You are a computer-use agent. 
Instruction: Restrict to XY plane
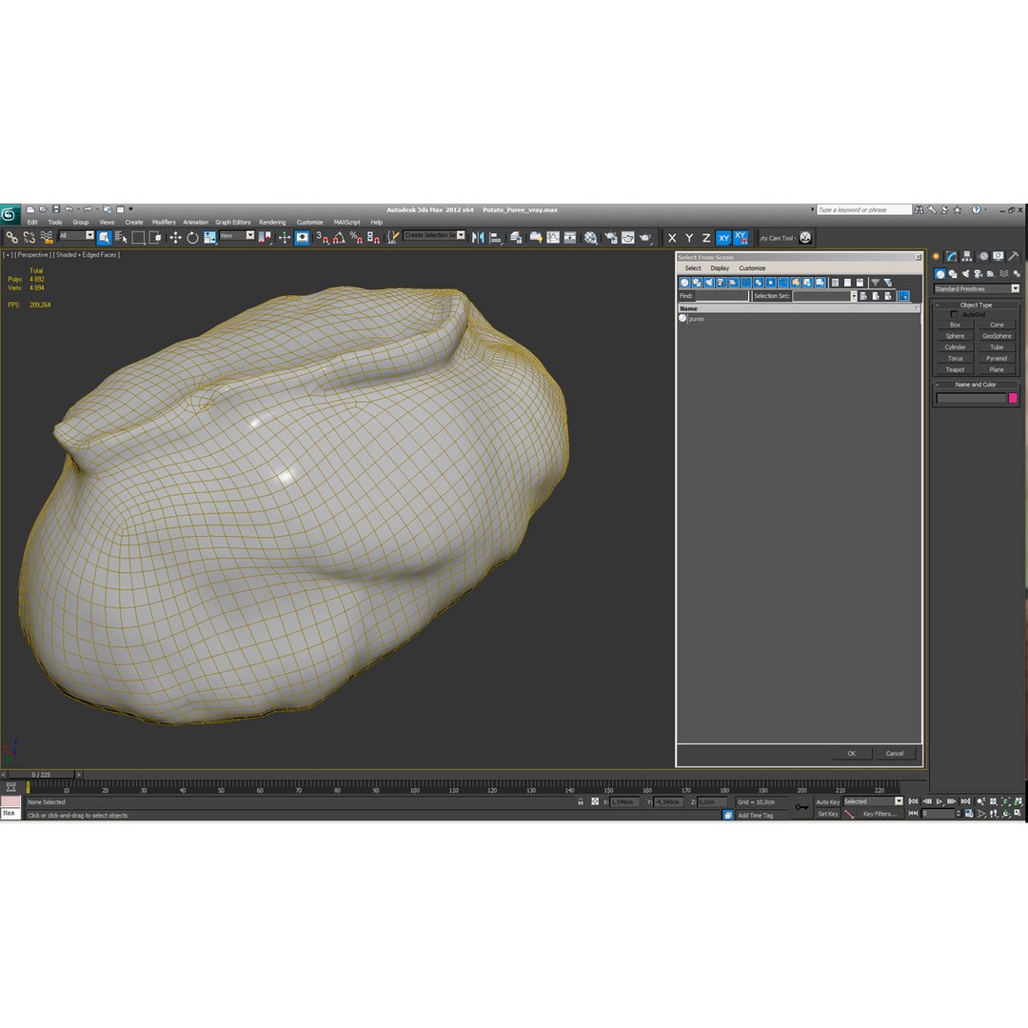coord(723,238)
